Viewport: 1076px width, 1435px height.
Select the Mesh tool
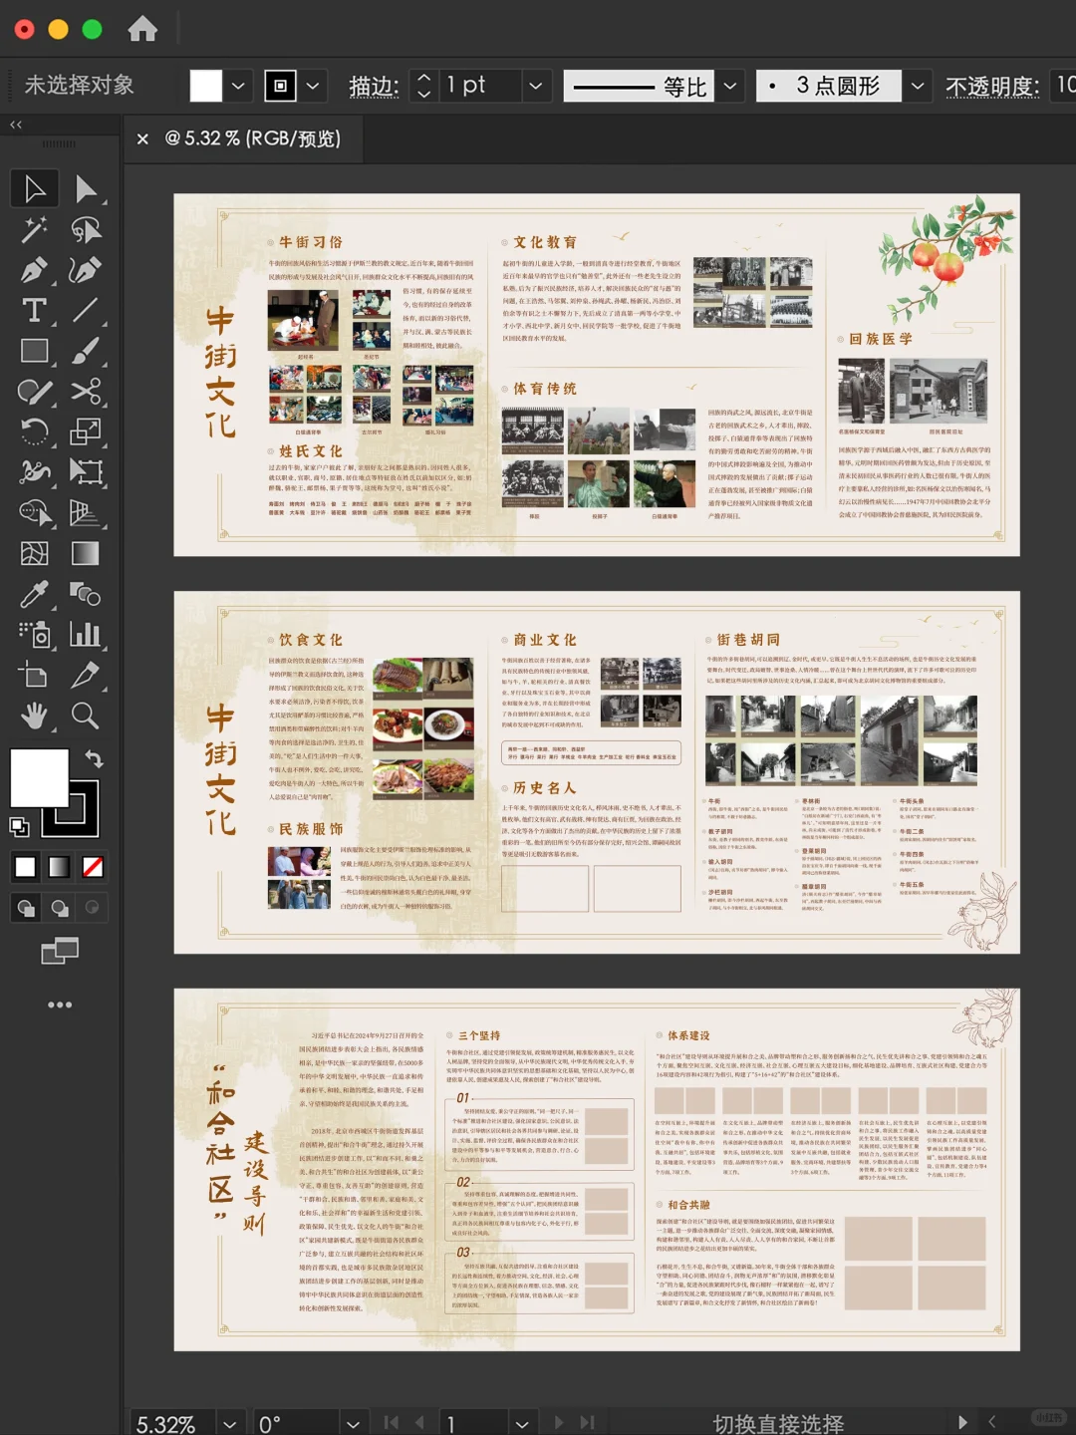pyautogui.click(x=35, y=553)
